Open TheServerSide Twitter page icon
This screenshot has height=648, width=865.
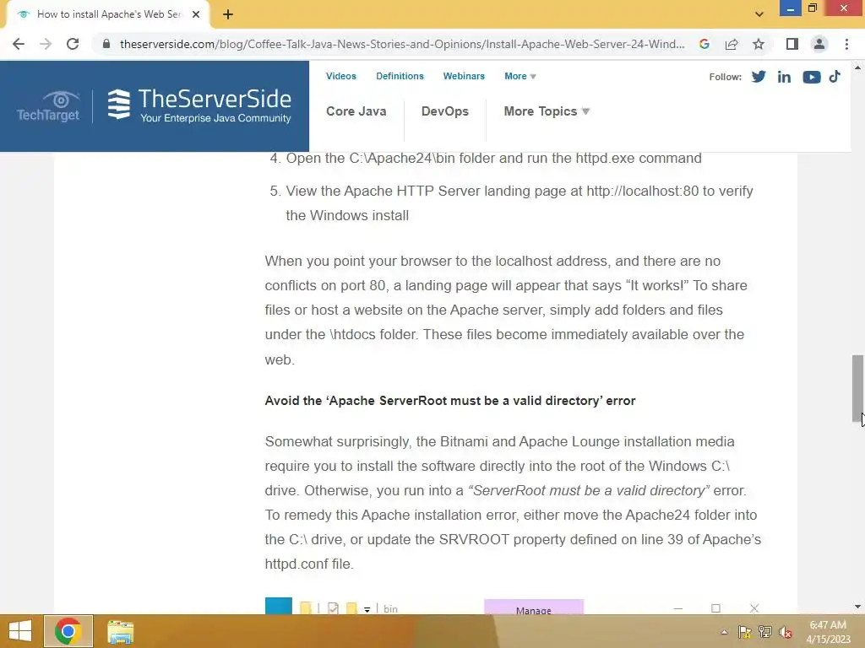[x=759, y=77]
